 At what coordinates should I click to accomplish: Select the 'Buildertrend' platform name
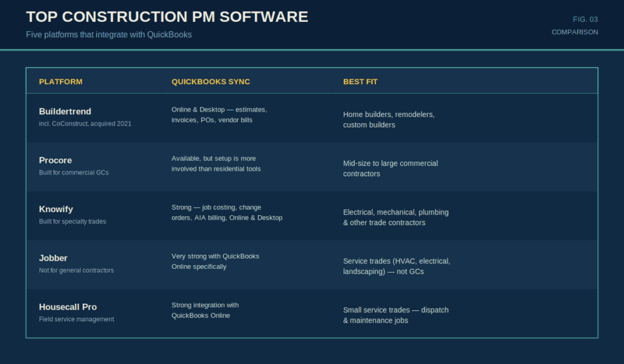(x=65, y=112)
